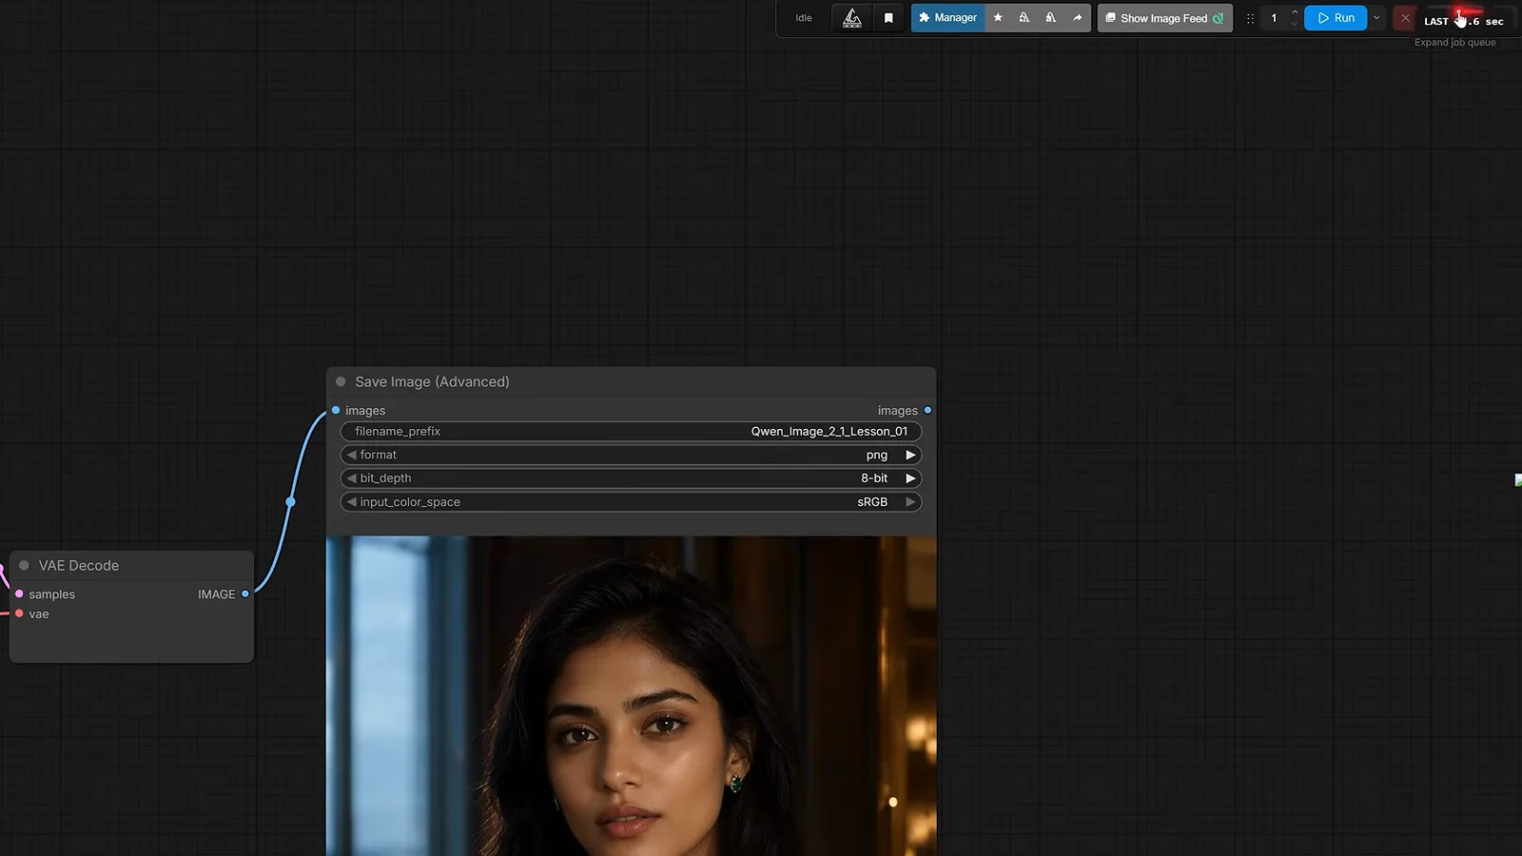The height and width of the screenshot is (856, 1522).
Task: Click the LAST run time indicator
Action: (x=1464, y=21)
